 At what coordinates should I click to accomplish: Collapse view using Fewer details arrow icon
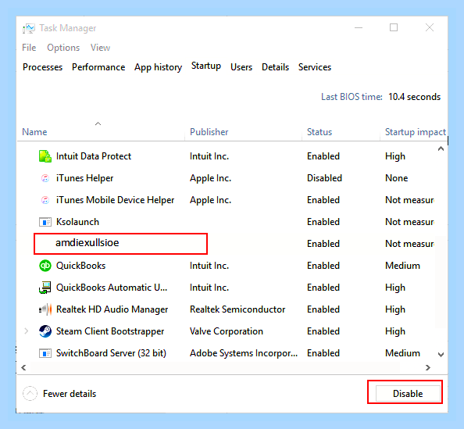click(x=30, y=394)
